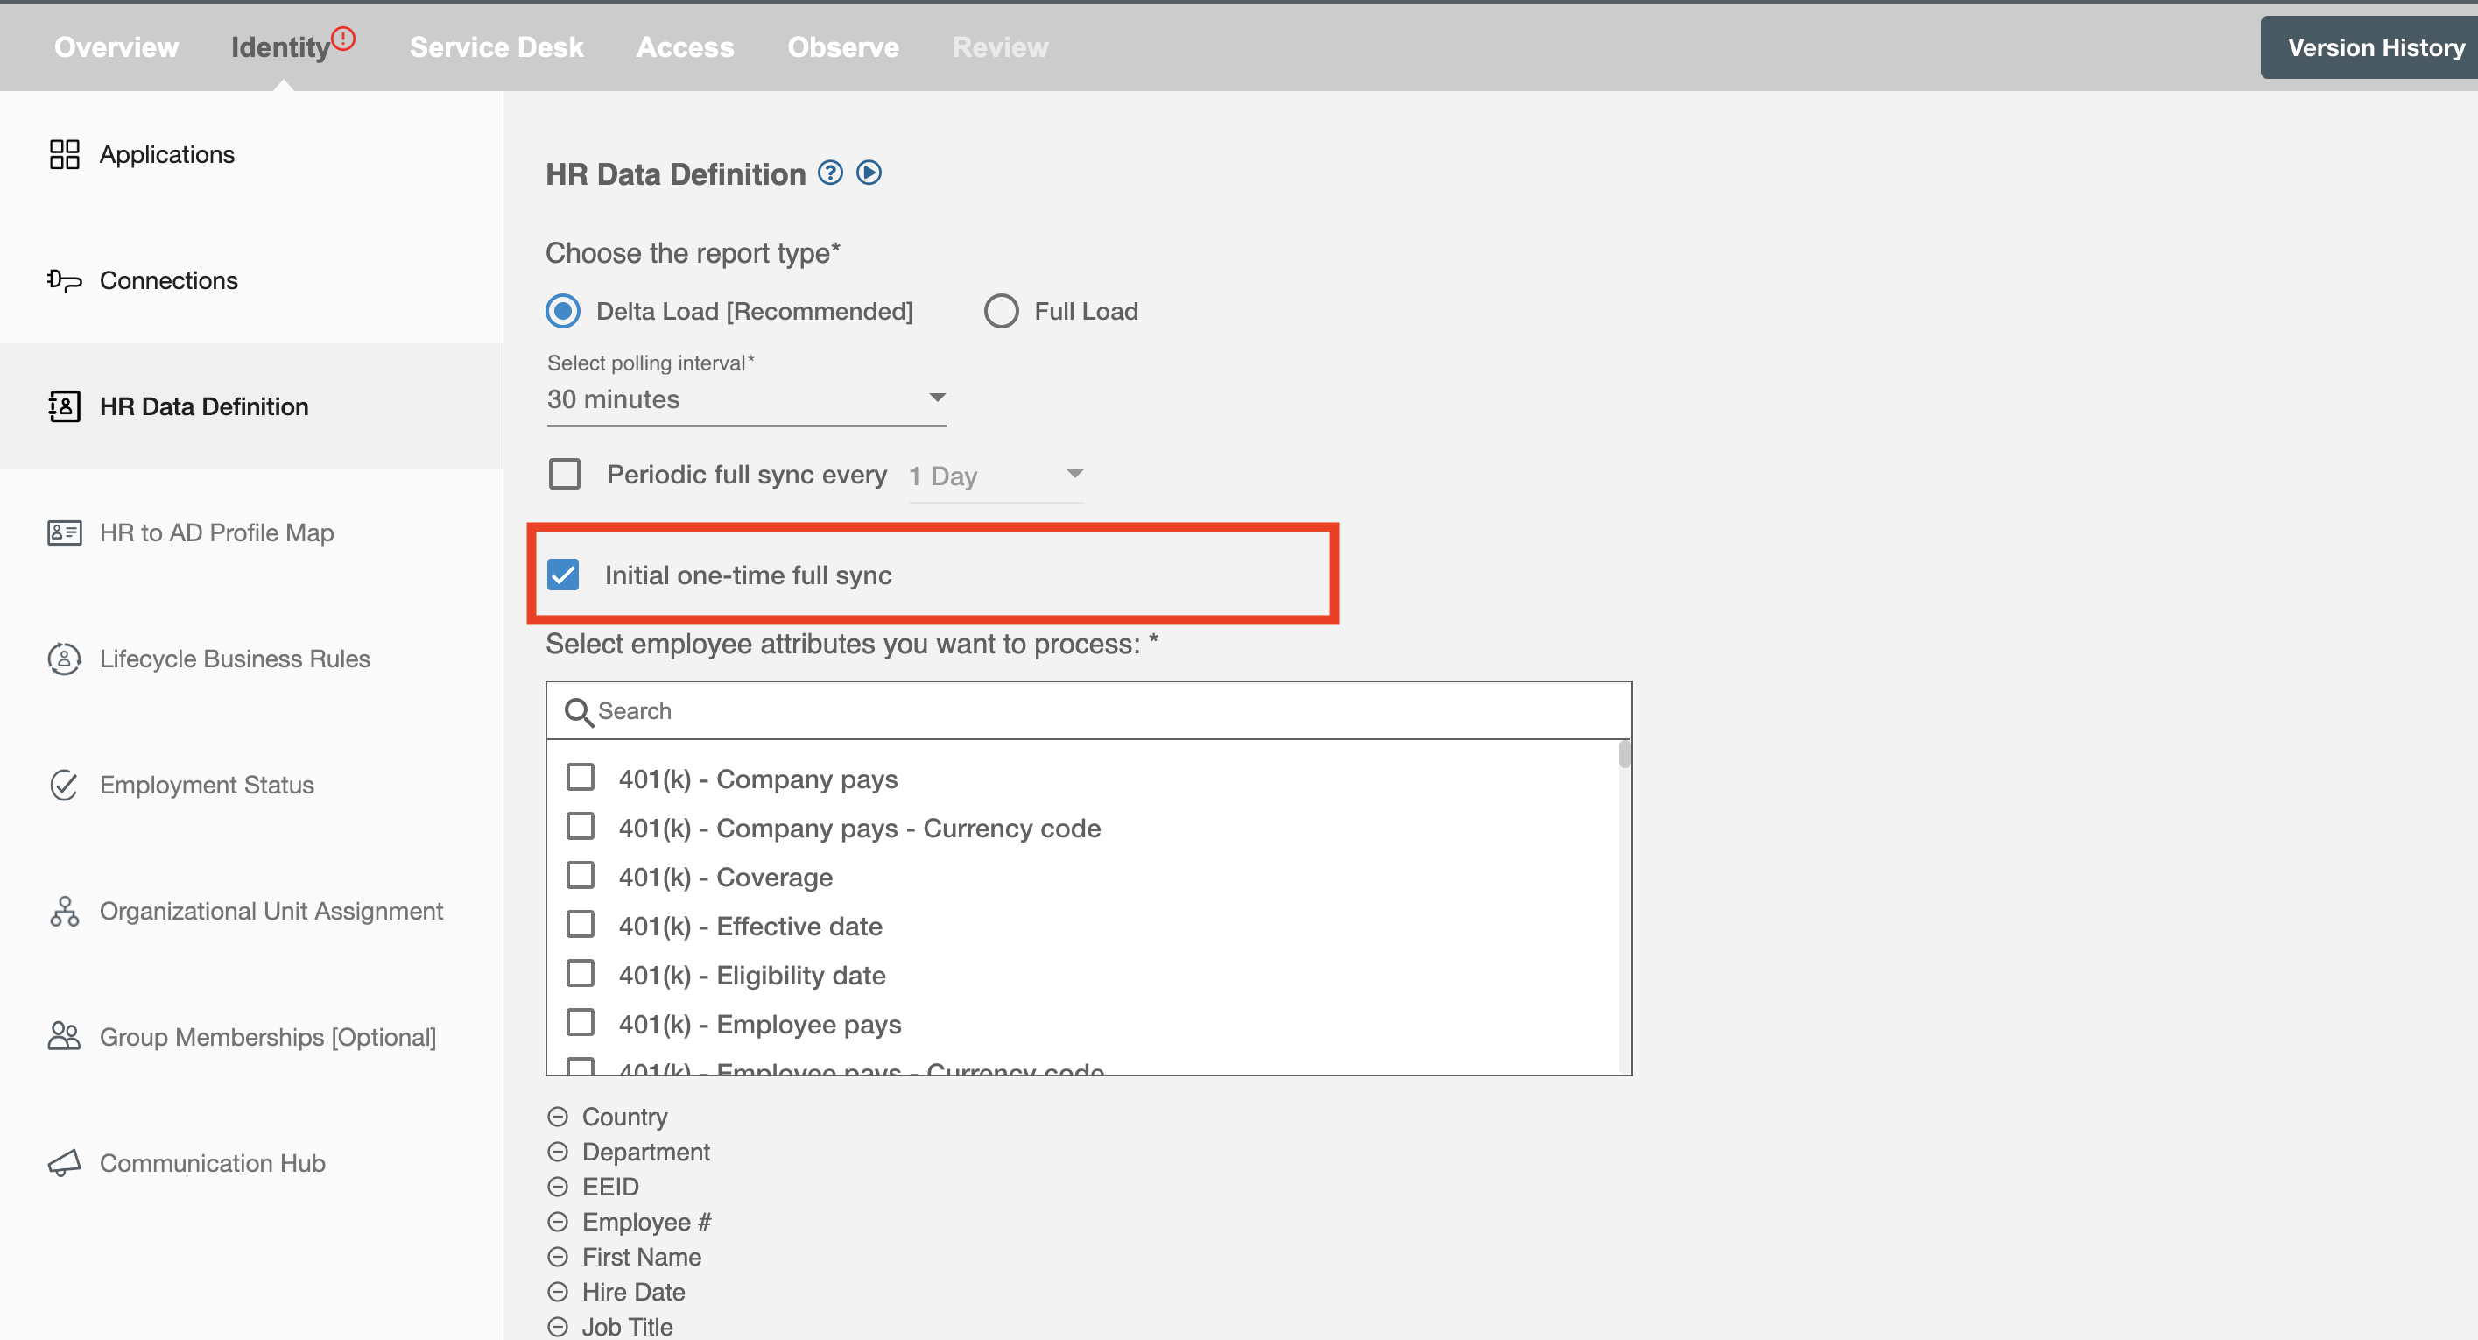Go to Employment Status section
2478x1340 pixels.
tap(207, 784)
